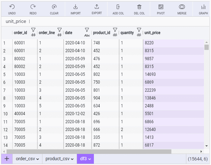Click the Export icon
Image resolution: width=211 pixels, height=165 pixels.
pos(97,7)
